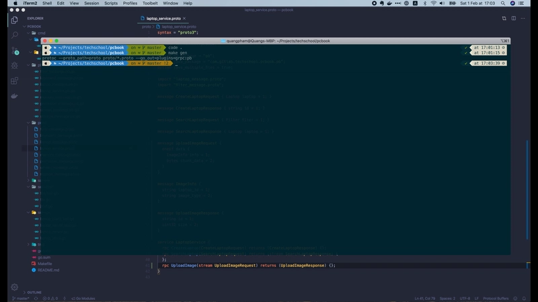This screenshot has width=538, height=302.
Task: Open the Profiles menu
Action: [130, 3]
